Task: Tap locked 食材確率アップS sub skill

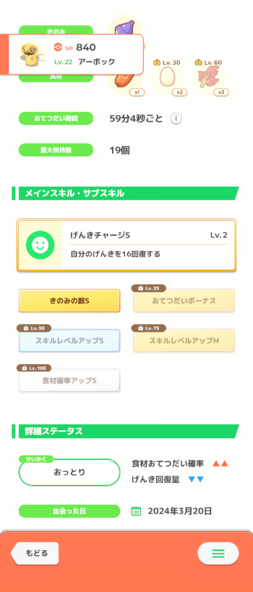Action: 69,381
